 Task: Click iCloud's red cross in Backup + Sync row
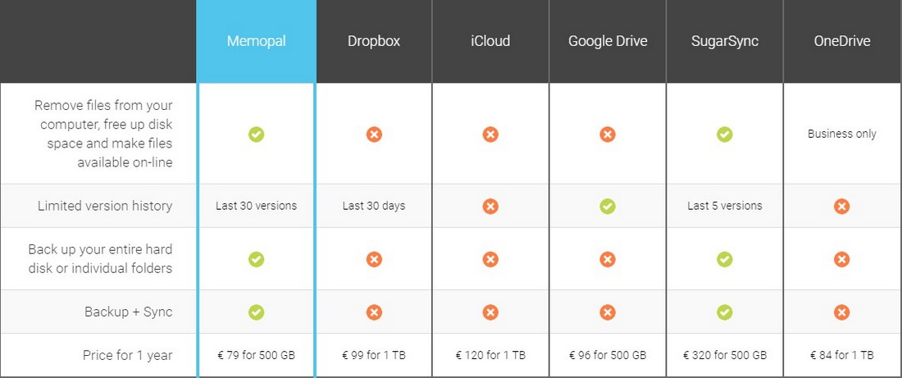point(490,312)
